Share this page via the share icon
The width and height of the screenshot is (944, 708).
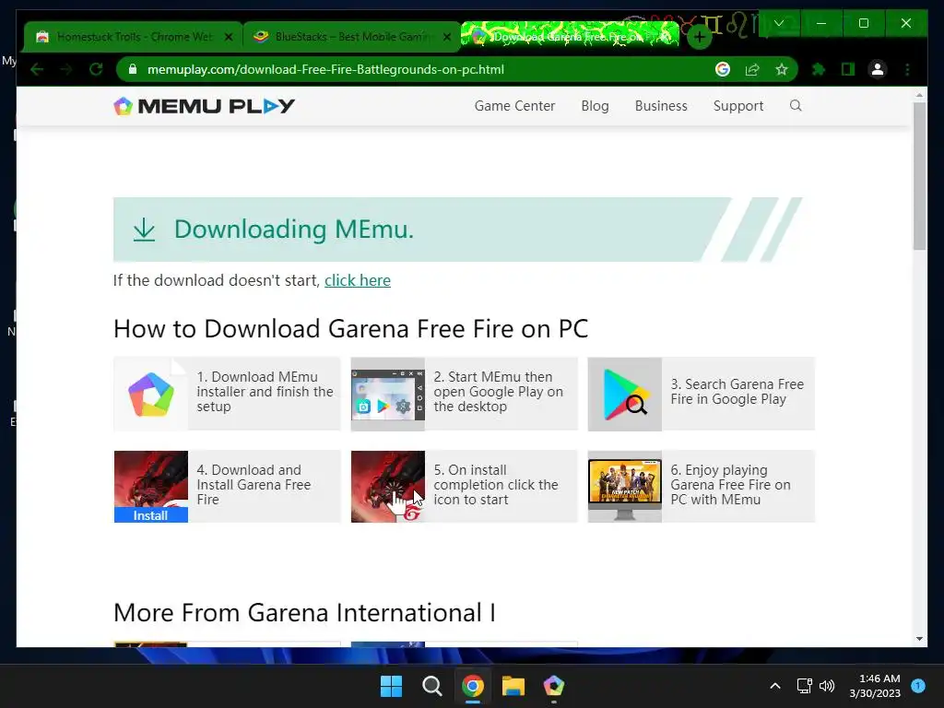click(x=752, y=70)
